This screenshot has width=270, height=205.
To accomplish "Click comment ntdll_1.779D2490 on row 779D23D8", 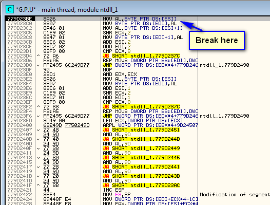I will 224,65.
